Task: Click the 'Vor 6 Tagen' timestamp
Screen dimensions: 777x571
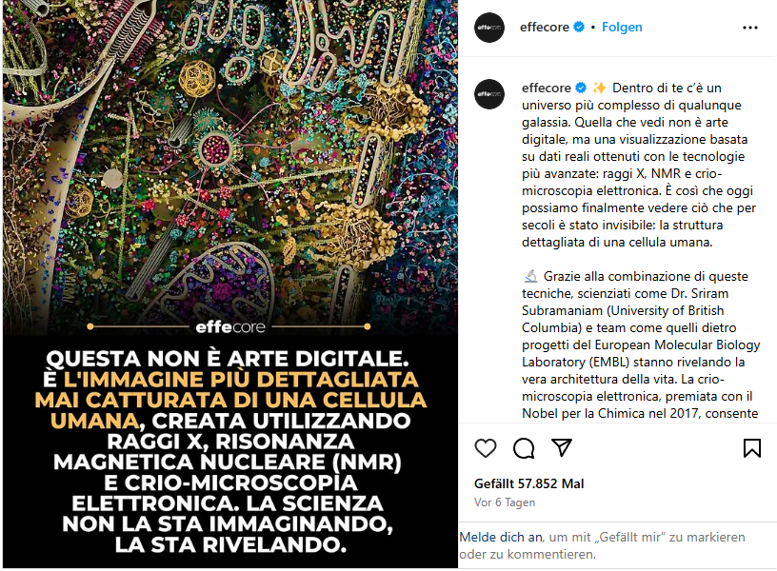Action: (x=505, y=502)
